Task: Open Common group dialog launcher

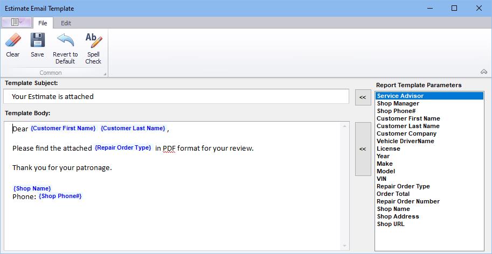Action: [x=105, y=73]
